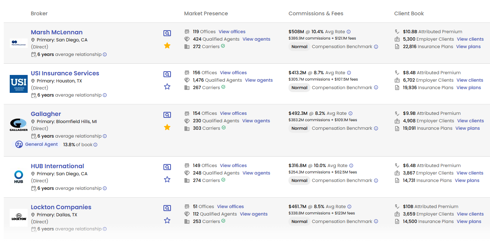Click the Commissions & Fees column header
This screenshot has width=490, height=242.
pos(316,13)
